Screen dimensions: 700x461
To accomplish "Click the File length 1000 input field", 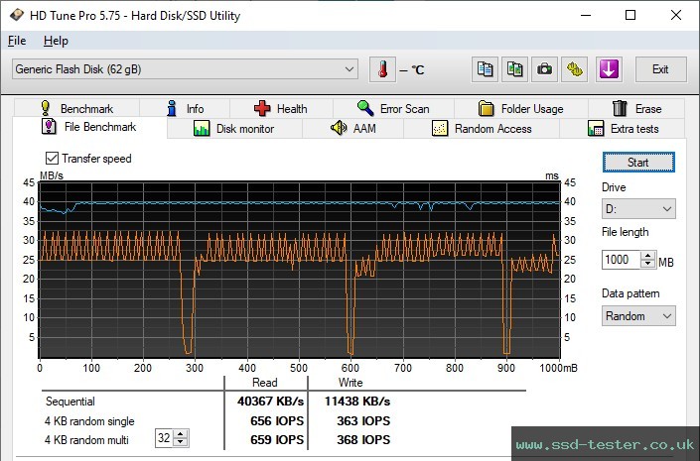I will click(x=621, y=260).
